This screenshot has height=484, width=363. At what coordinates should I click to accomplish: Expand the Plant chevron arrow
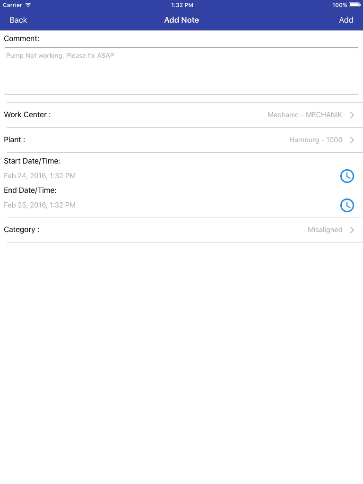tap(352, 140)
